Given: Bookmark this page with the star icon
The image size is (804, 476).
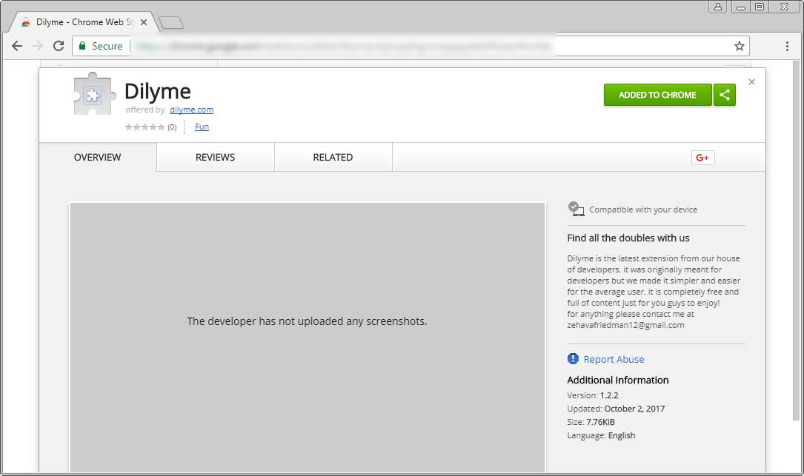Looking at the screenshot, I should (739, 46).
